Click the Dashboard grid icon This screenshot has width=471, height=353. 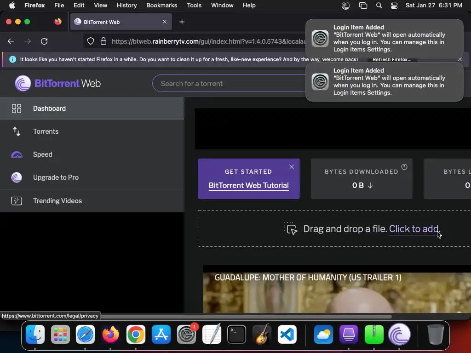(17, 108)
